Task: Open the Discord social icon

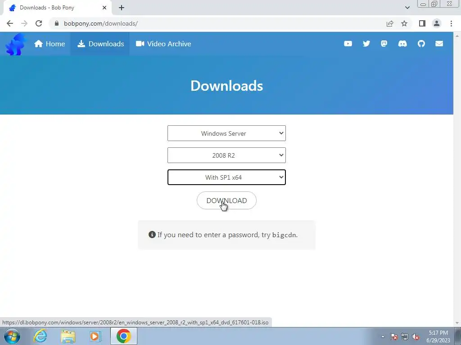Action: 402,44
